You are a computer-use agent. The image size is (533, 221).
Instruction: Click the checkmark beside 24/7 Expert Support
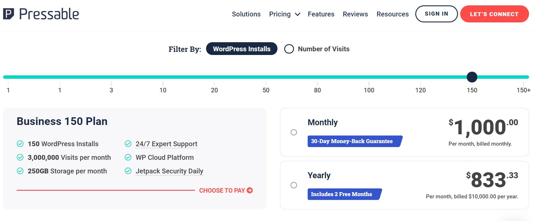128,144
